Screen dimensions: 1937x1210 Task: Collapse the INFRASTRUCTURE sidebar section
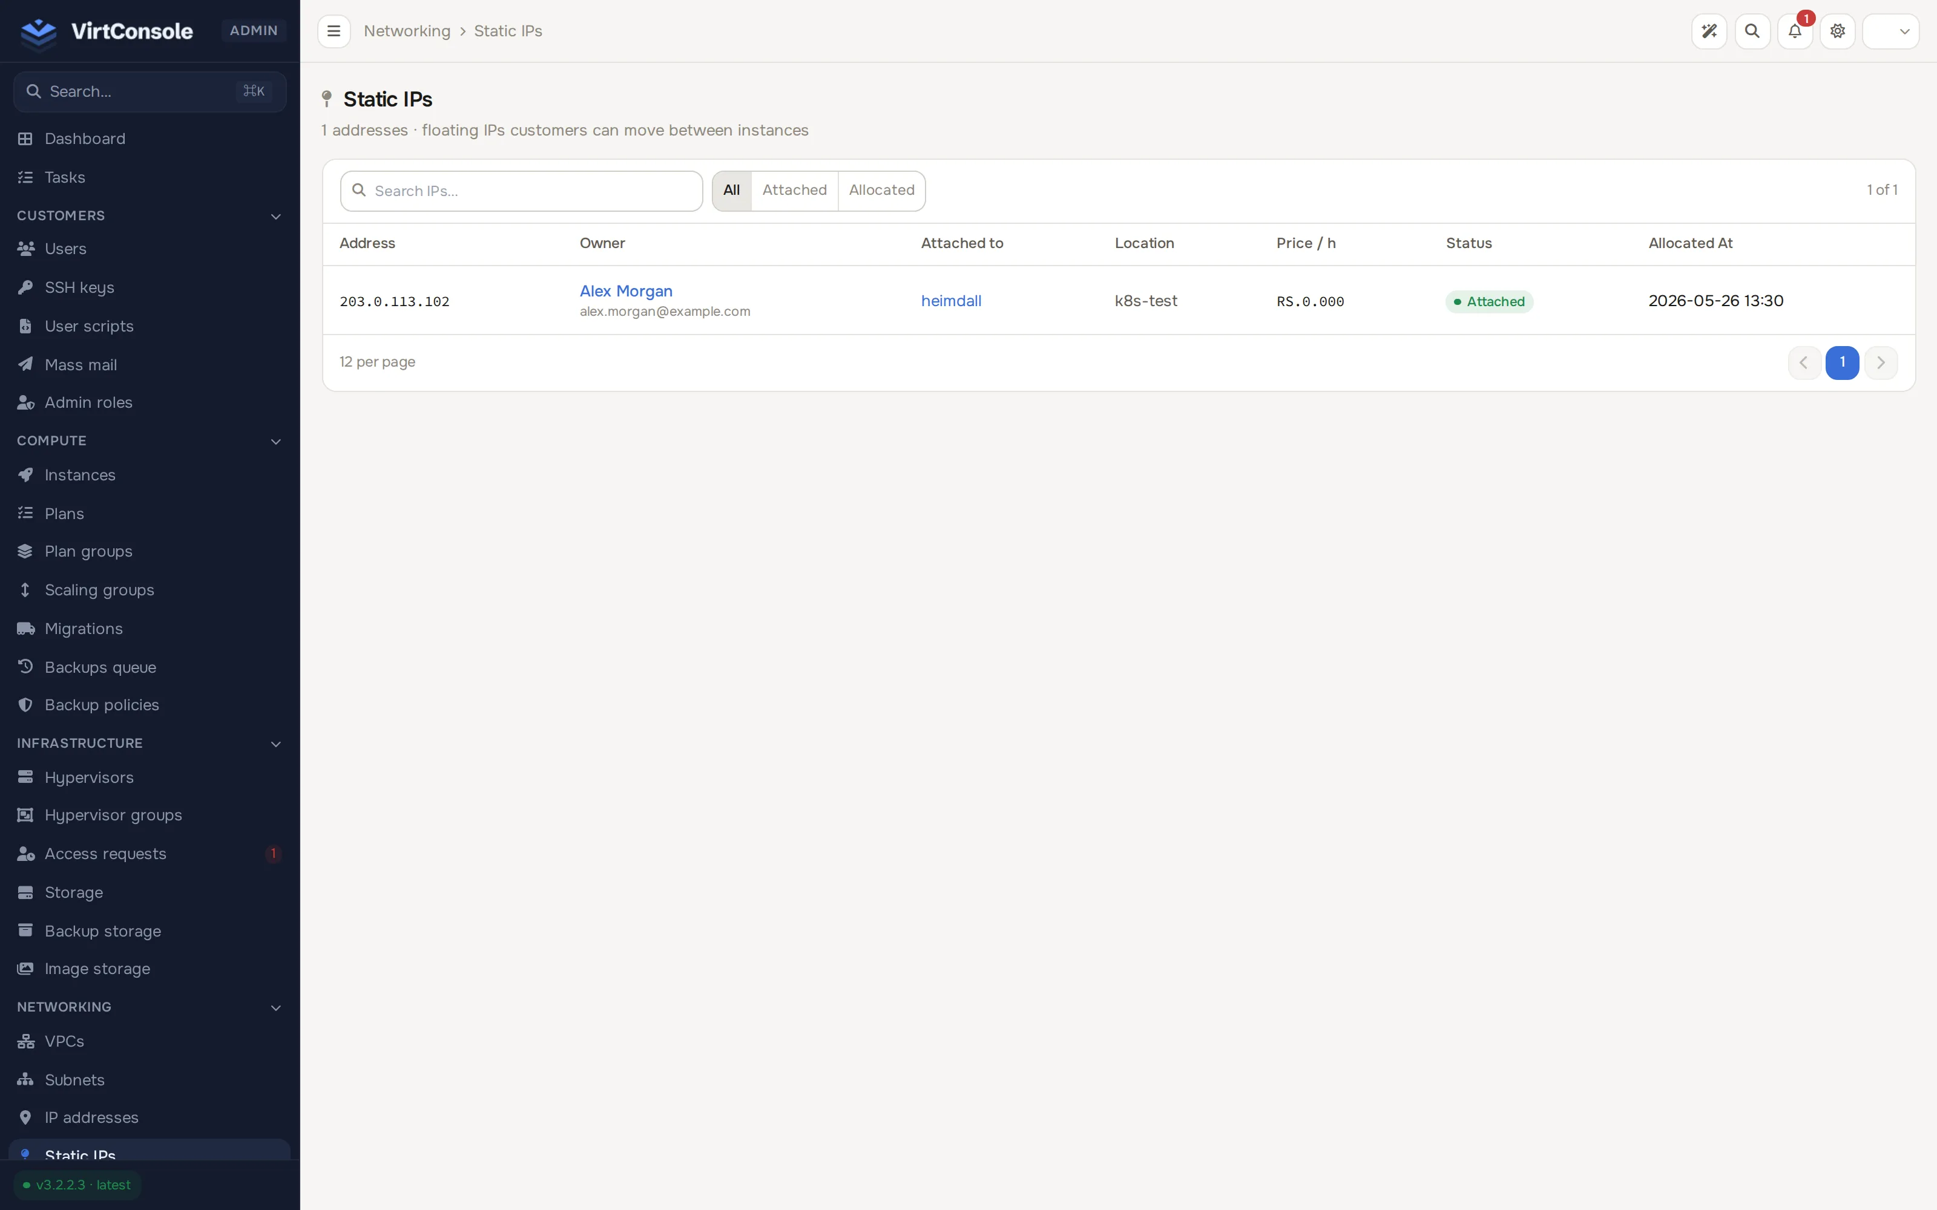pos(150,744)
